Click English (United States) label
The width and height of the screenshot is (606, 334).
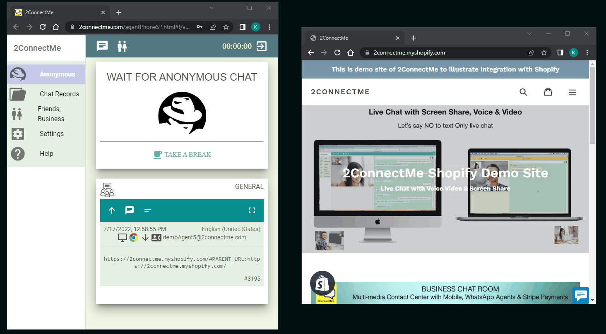tap(231, 229)
